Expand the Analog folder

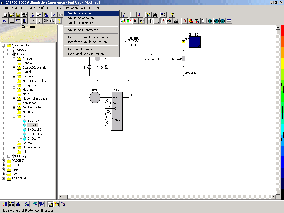coord(14,59)
